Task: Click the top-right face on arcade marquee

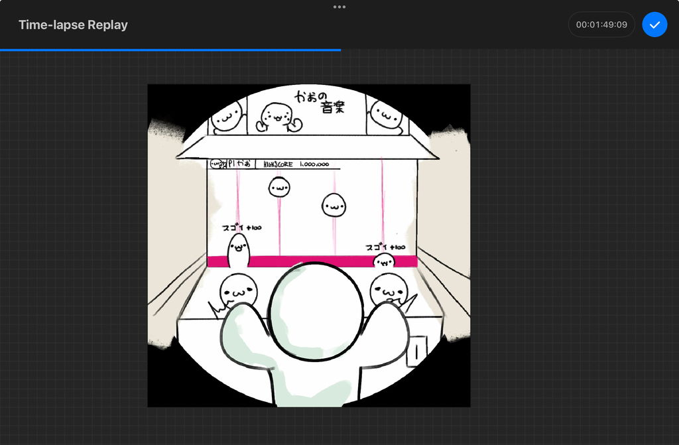Action: 386,114
